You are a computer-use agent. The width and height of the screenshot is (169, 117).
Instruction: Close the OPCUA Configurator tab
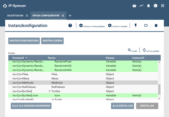pyautogui.click(x=63, y=16)
